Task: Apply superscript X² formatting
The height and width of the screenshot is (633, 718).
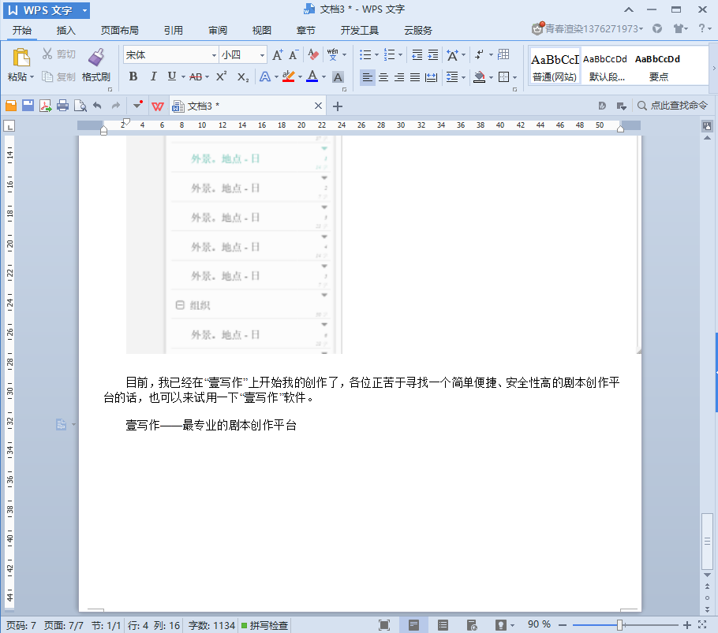Action: [222, 76]
